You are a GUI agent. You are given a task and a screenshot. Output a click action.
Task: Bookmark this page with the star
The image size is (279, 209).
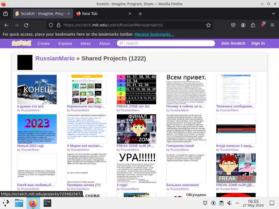(x=208, y=25)
